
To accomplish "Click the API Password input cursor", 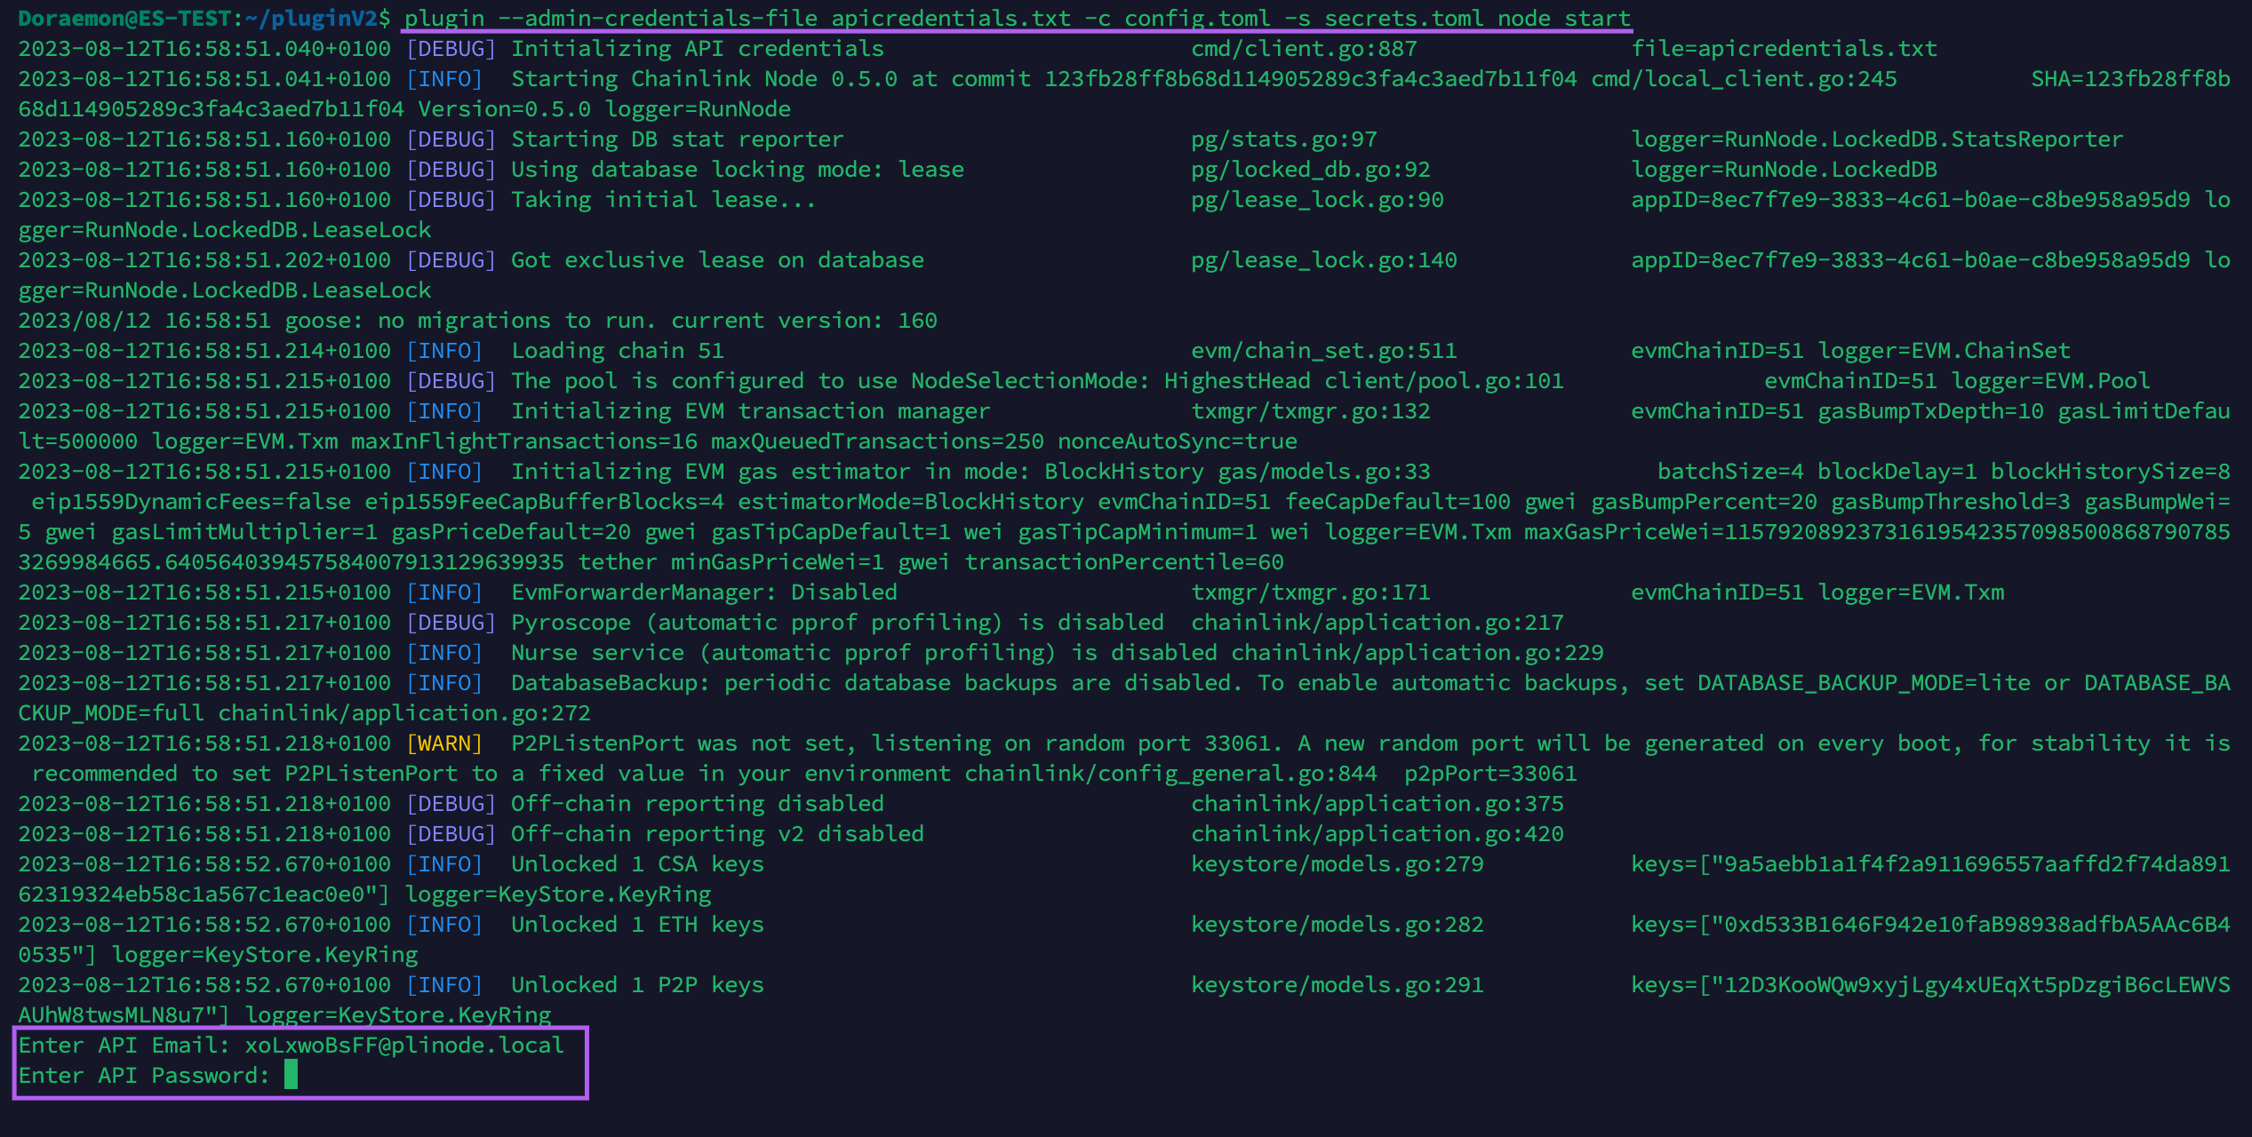I will tap(291, 1075).
